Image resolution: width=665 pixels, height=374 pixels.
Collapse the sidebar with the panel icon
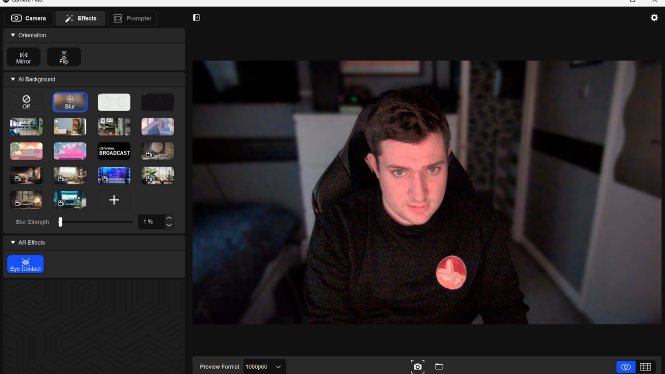point(196,18)
